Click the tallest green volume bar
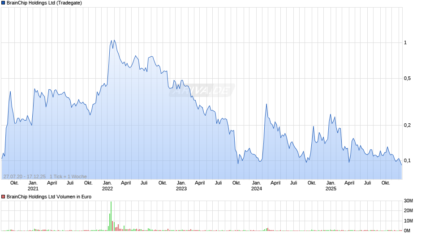This screenshot has height=235, width=421. (x=111, y=216)
